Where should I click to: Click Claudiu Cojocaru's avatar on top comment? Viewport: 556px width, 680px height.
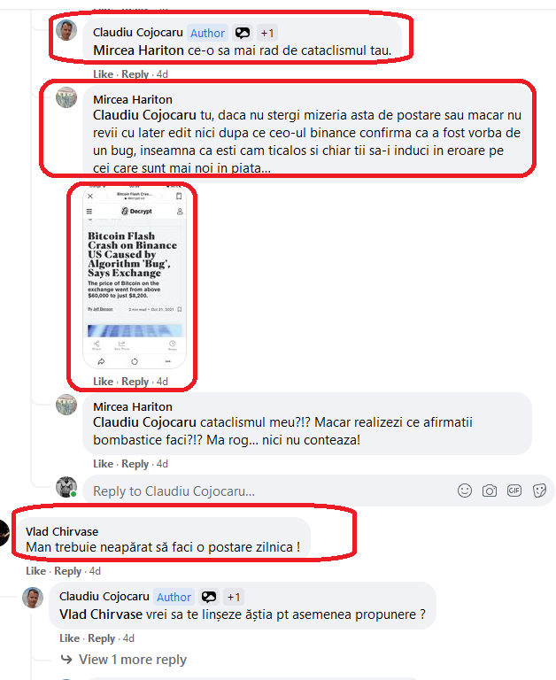point(66,30)
